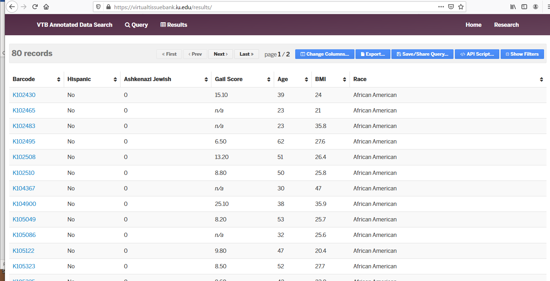
Task: Click the Export button
Action: [373, 54]
